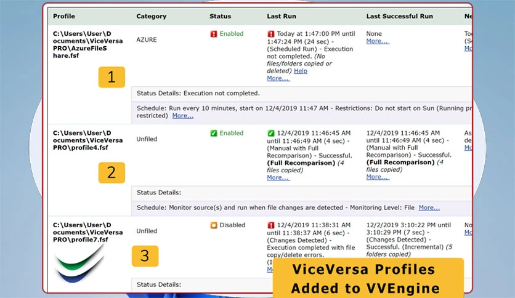Open More... link after 'Run every 10 minutes' schedule
This screenshot has width=515, height=298.
coord(183,116)
